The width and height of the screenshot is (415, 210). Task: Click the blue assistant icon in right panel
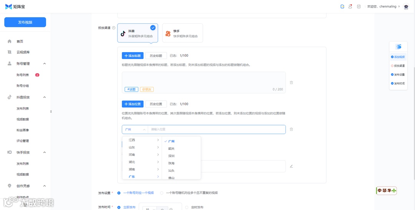398,47
